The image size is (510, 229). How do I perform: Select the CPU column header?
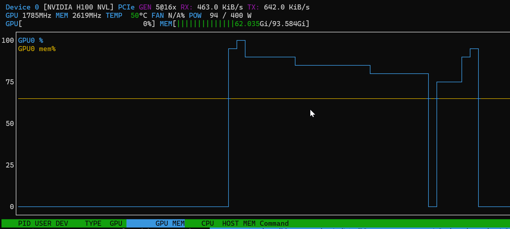tap(208, 223)
